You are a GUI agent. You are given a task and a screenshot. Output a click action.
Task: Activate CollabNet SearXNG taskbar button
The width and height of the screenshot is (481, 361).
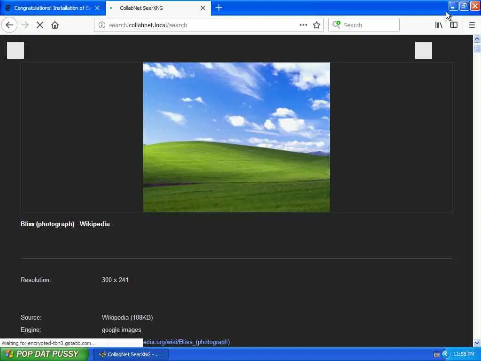tap(131, 354)
